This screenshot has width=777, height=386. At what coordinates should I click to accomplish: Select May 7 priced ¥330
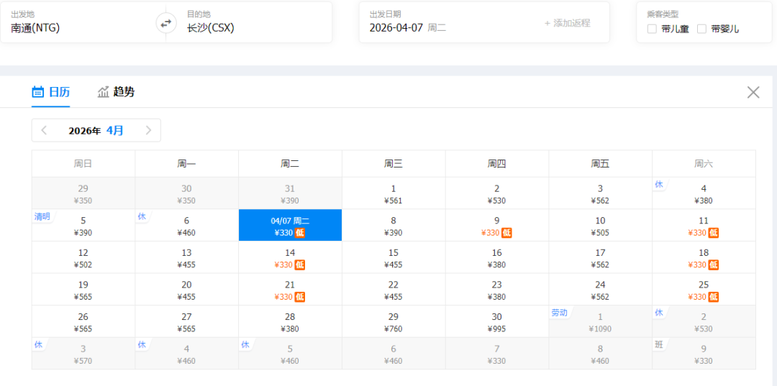[x=497, y=354]
